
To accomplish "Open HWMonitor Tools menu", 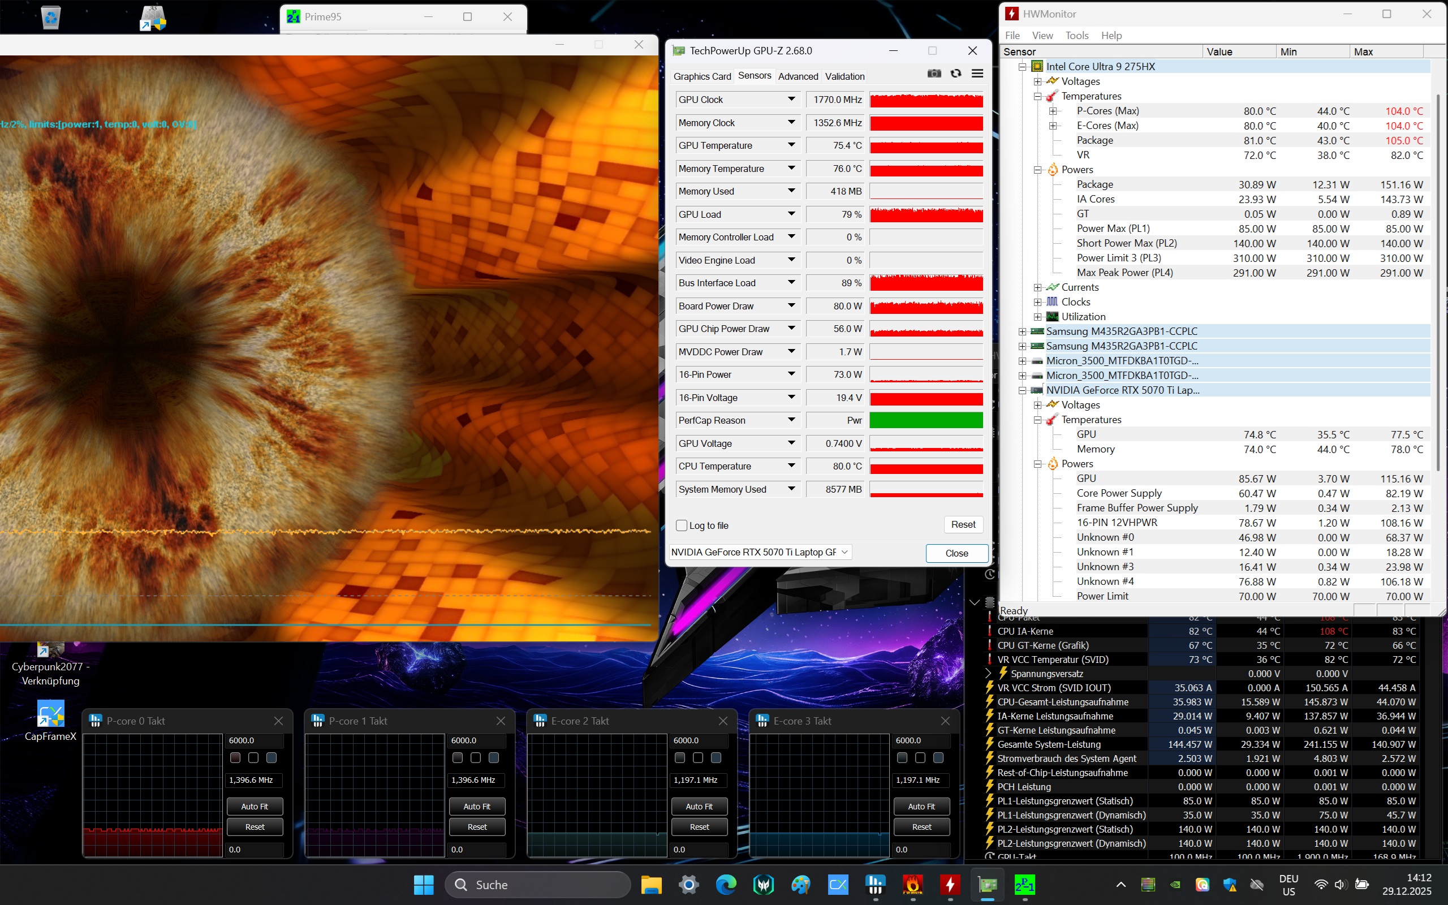I will click(x=1076, y=35).
